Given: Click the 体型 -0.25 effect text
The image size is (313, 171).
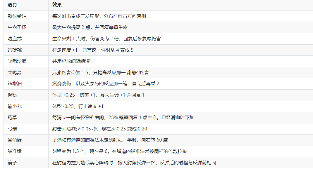Looking at the screenshot, I should 63,106.
